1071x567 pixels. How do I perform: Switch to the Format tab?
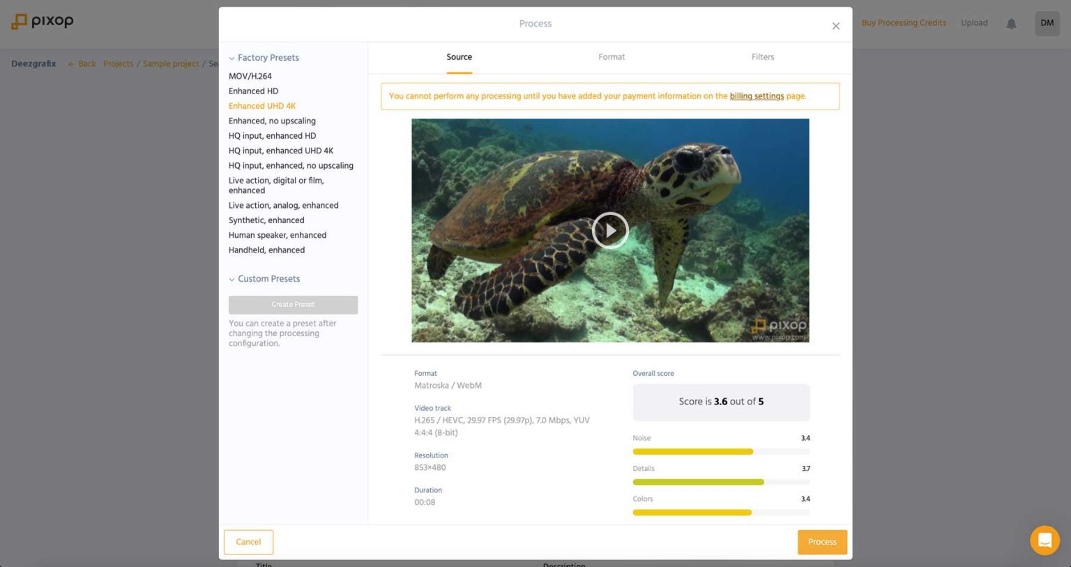click(612, 56)
